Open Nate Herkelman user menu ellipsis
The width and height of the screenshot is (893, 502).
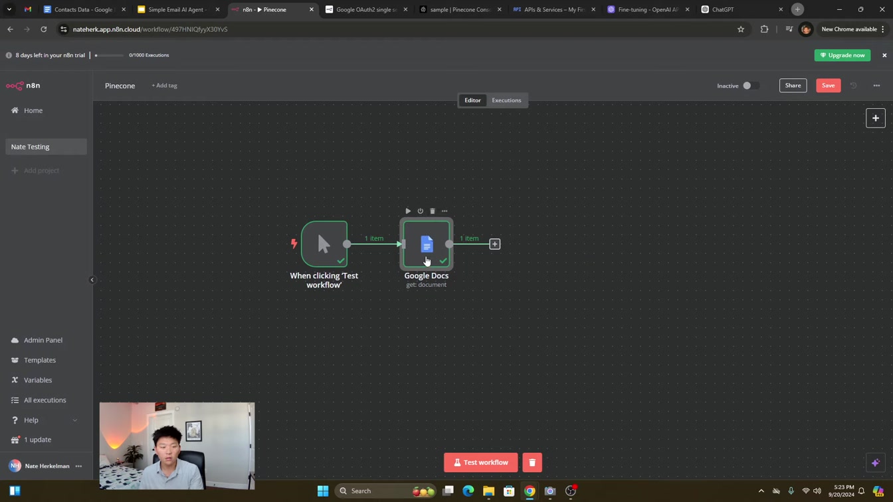click(x=78, y=466)
